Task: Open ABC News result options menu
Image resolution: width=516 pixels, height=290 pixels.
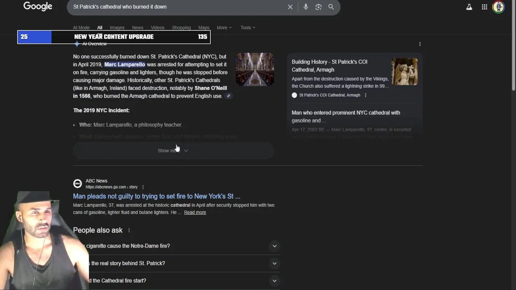Action: point(143,187)
